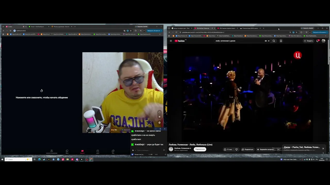Open YouTube notifications bell
Viewport: 330px width, 185px height.
point(318,41)
